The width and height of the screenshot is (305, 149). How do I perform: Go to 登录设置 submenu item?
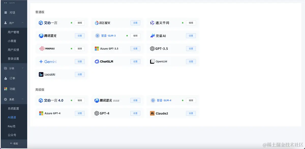(x=13, y=59)
